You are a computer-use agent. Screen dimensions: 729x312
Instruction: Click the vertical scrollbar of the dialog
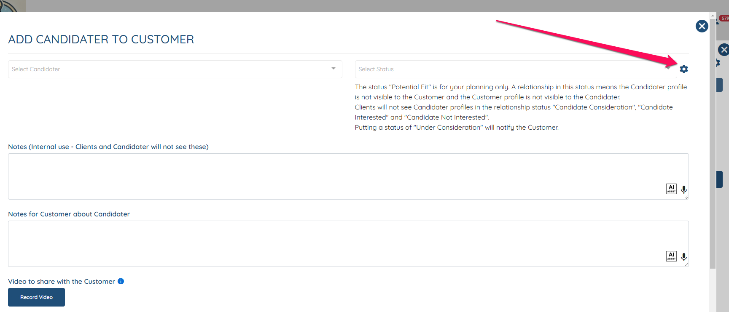click(713, 143)
